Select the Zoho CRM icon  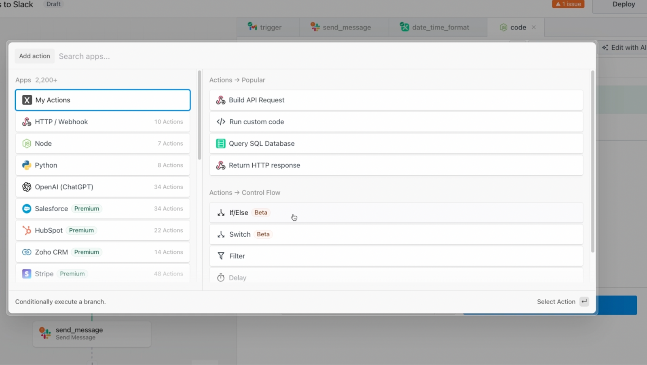[x=27, y=252]
